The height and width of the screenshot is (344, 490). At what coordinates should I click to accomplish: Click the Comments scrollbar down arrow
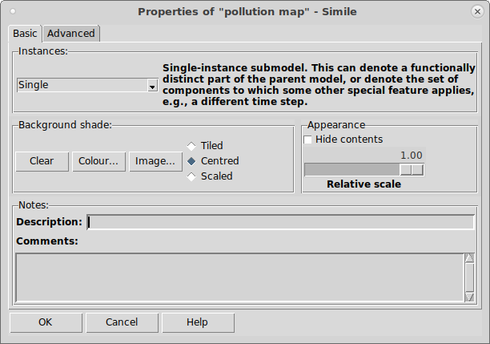[469, 297]
